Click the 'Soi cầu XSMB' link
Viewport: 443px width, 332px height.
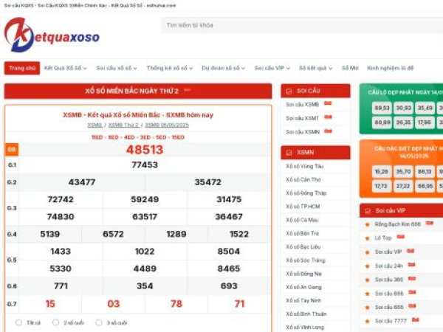point(302,105)
